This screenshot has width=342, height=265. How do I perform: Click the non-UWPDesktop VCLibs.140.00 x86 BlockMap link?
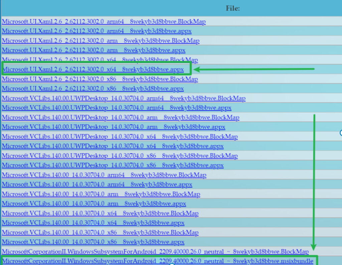(x=100, y=233)
